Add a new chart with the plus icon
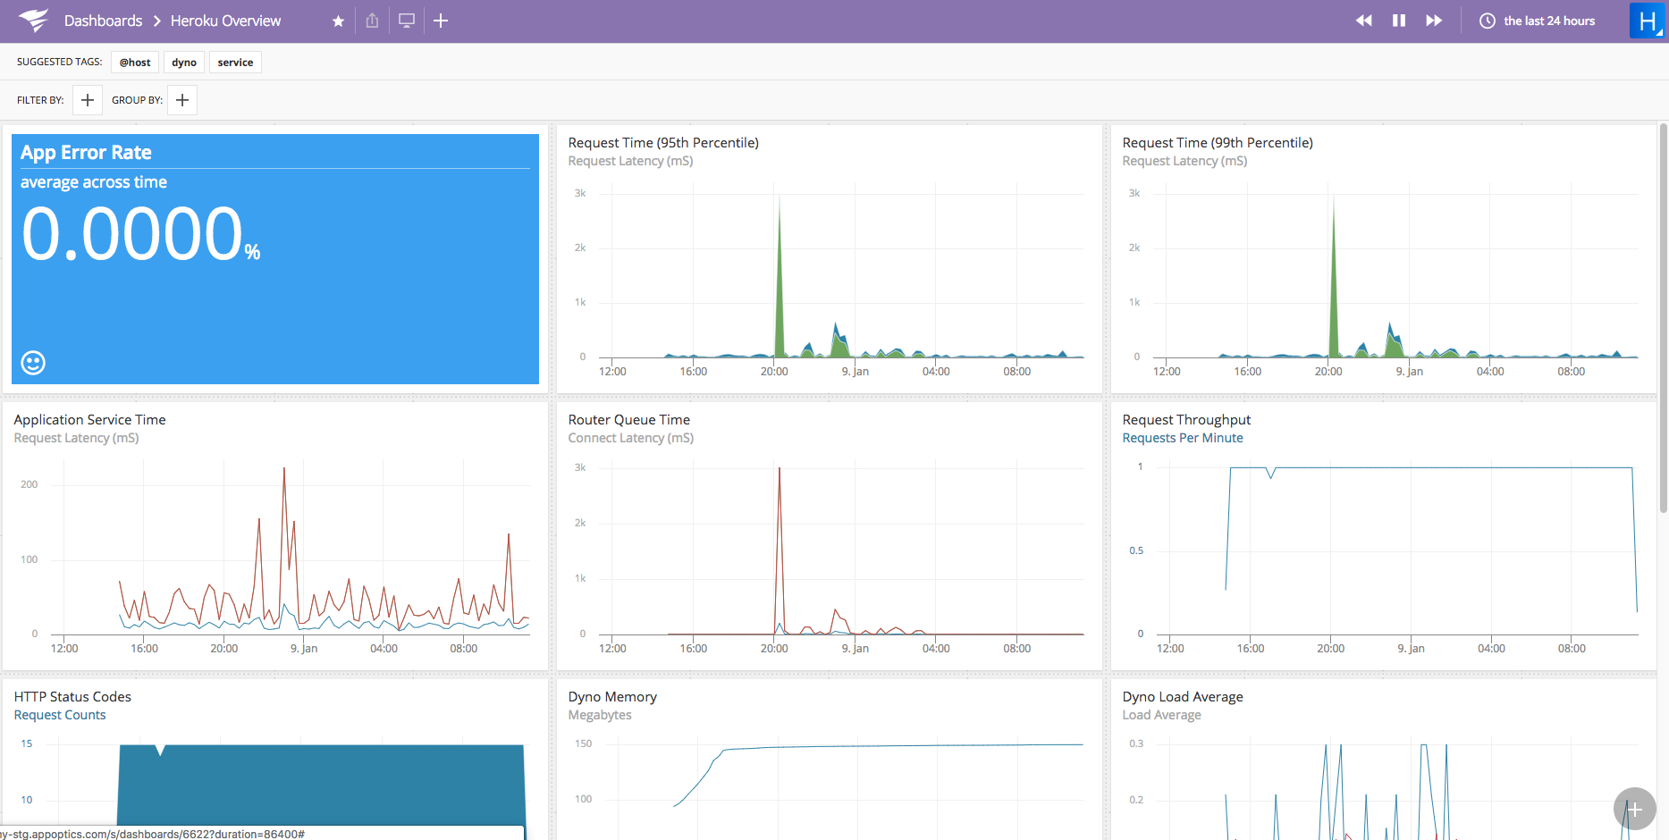This screenshot has width=1669, height=840. pyautogui.click(x=440, y=20)
